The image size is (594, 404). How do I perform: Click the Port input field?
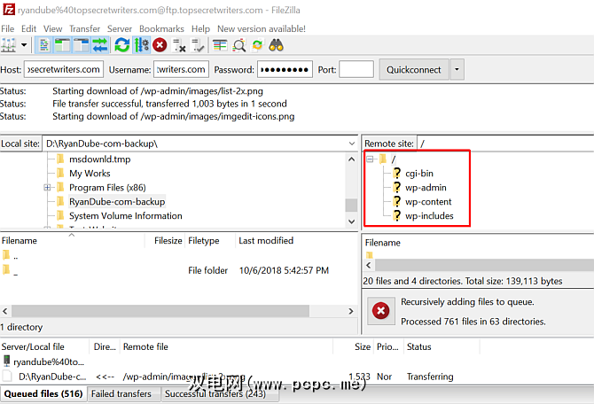(x=356, y=69)
